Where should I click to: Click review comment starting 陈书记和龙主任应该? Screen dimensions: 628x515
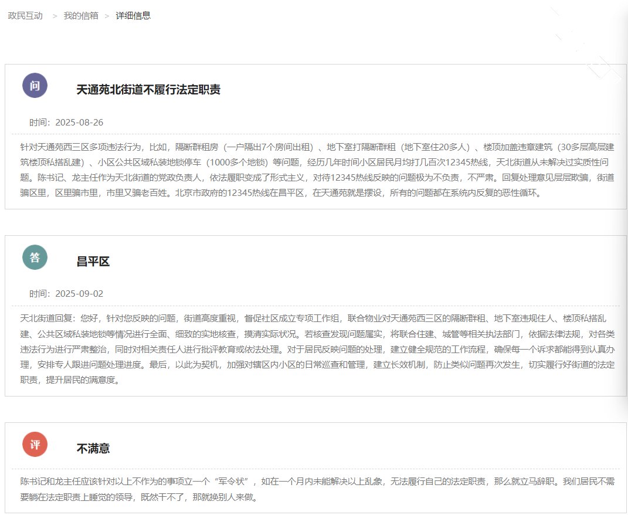click(317, 489)
